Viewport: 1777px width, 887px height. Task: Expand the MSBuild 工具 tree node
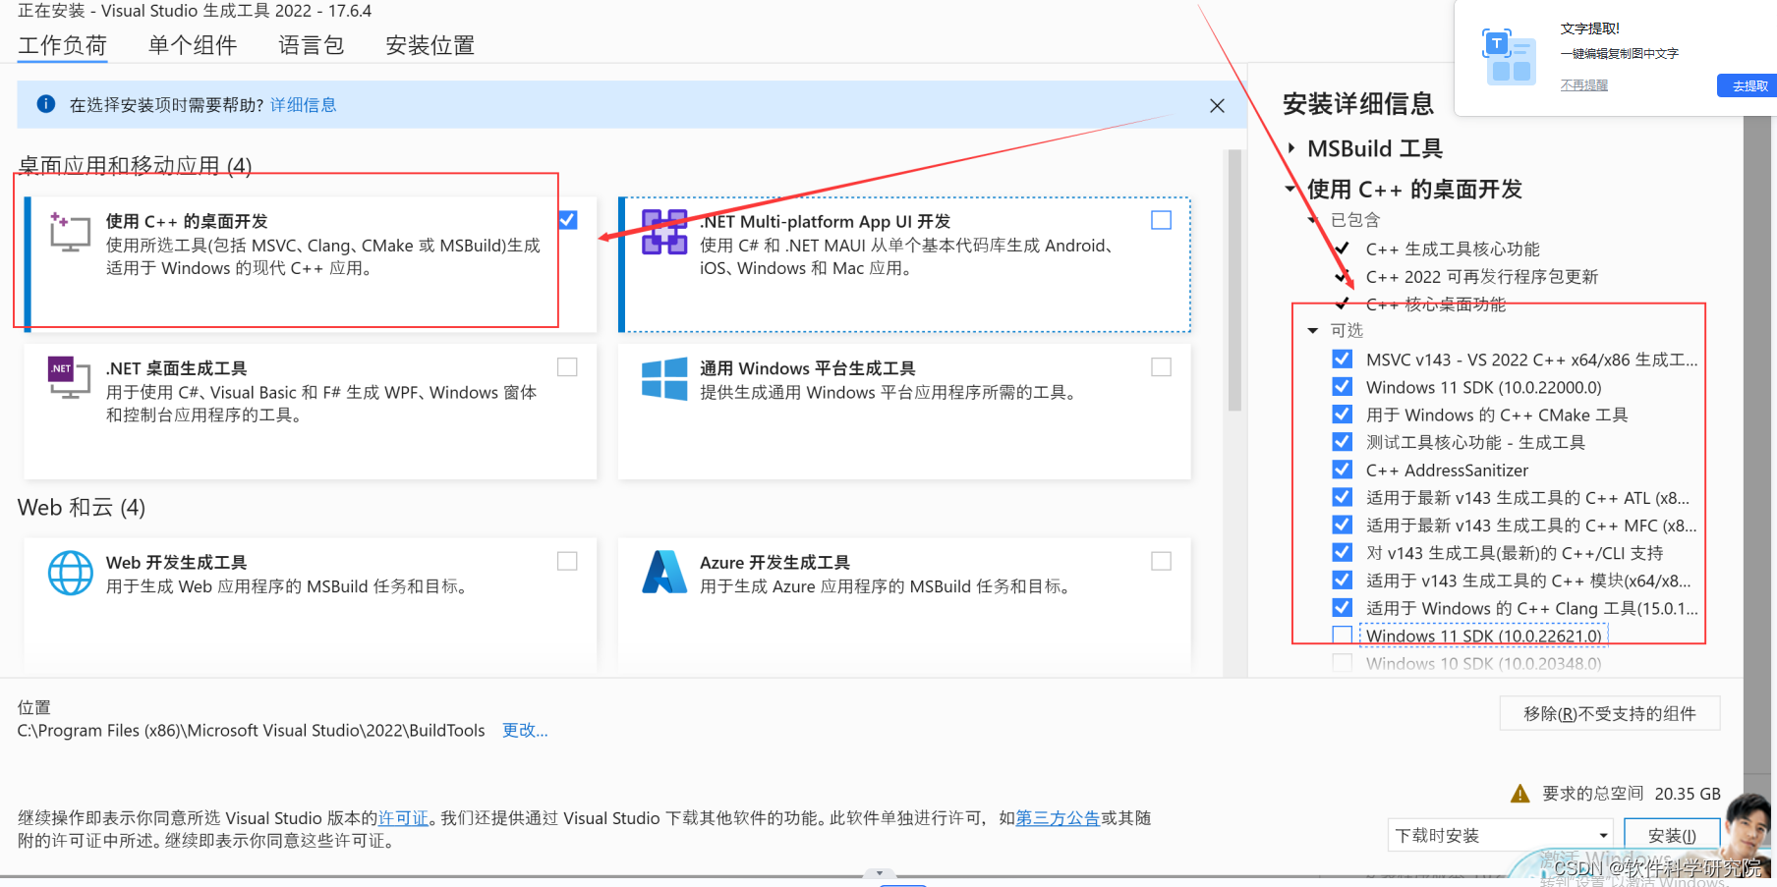pos(1291,148)
